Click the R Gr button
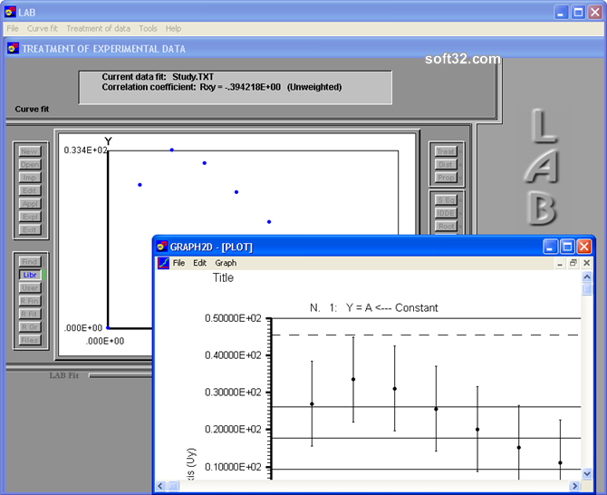 tap(29, 327)
